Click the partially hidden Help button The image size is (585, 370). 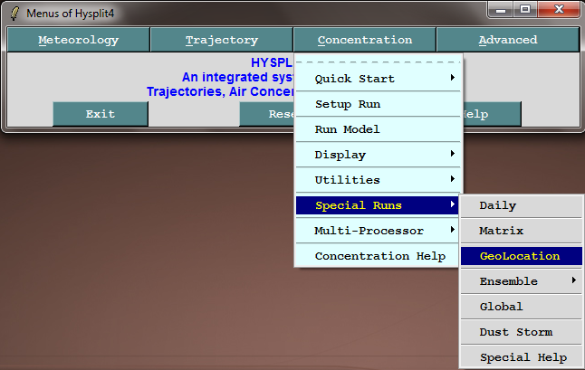click(492, 114)
